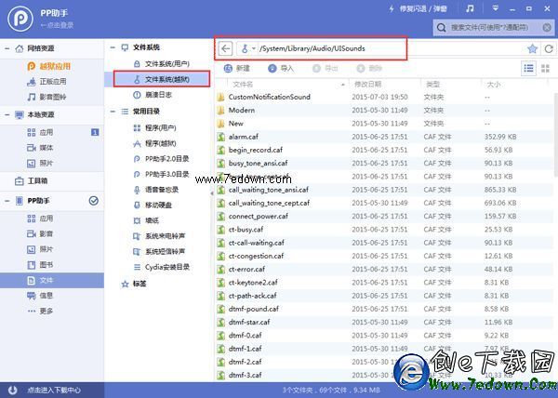This screenshot has width=558, height=398.
Task: Select 文件系统(用户) tree item
Action: pyautogui.click(x=161, y=64)
